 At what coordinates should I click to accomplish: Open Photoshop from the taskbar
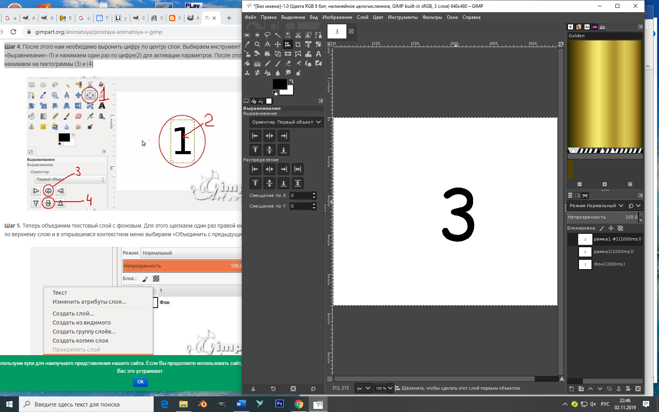pyautogui.click(x=280, y=404)
